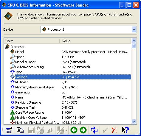Click the Value column header

point(95,41)
